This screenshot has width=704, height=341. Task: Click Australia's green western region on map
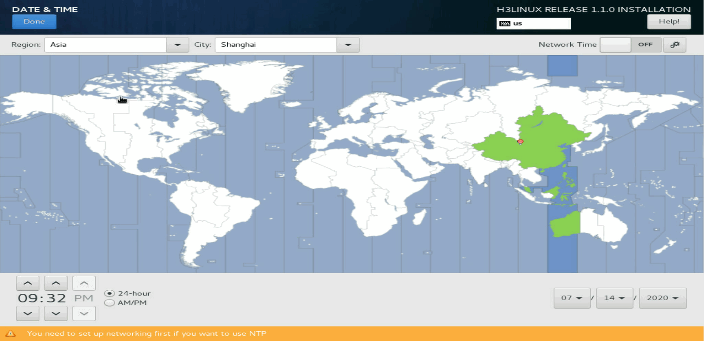[x=565, y=225]
